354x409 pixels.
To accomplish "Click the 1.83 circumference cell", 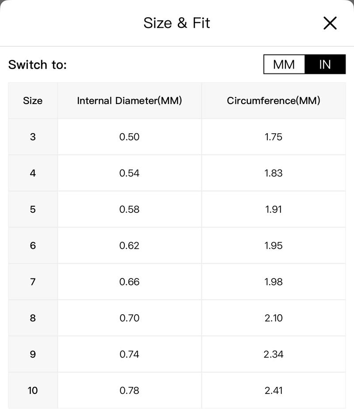I will (x=273, y=173).
